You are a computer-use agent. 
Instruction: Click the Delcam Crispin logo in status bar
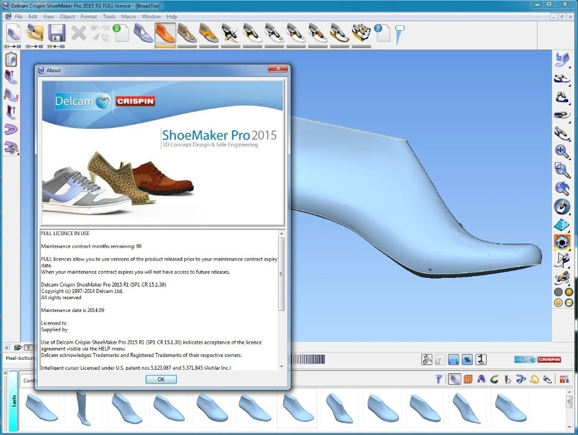[538, 359]
